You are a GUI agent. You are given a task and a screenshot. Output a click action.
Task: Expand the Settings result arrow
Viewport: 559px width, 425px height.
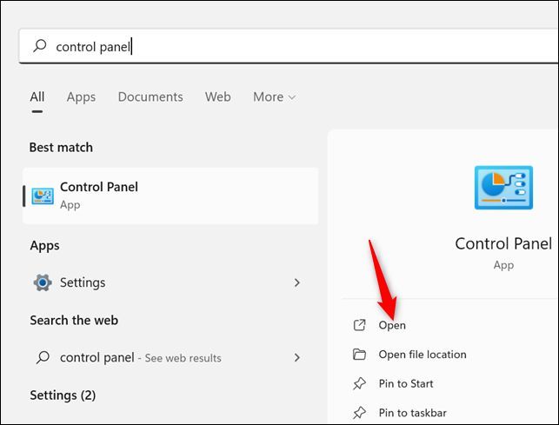297,282
